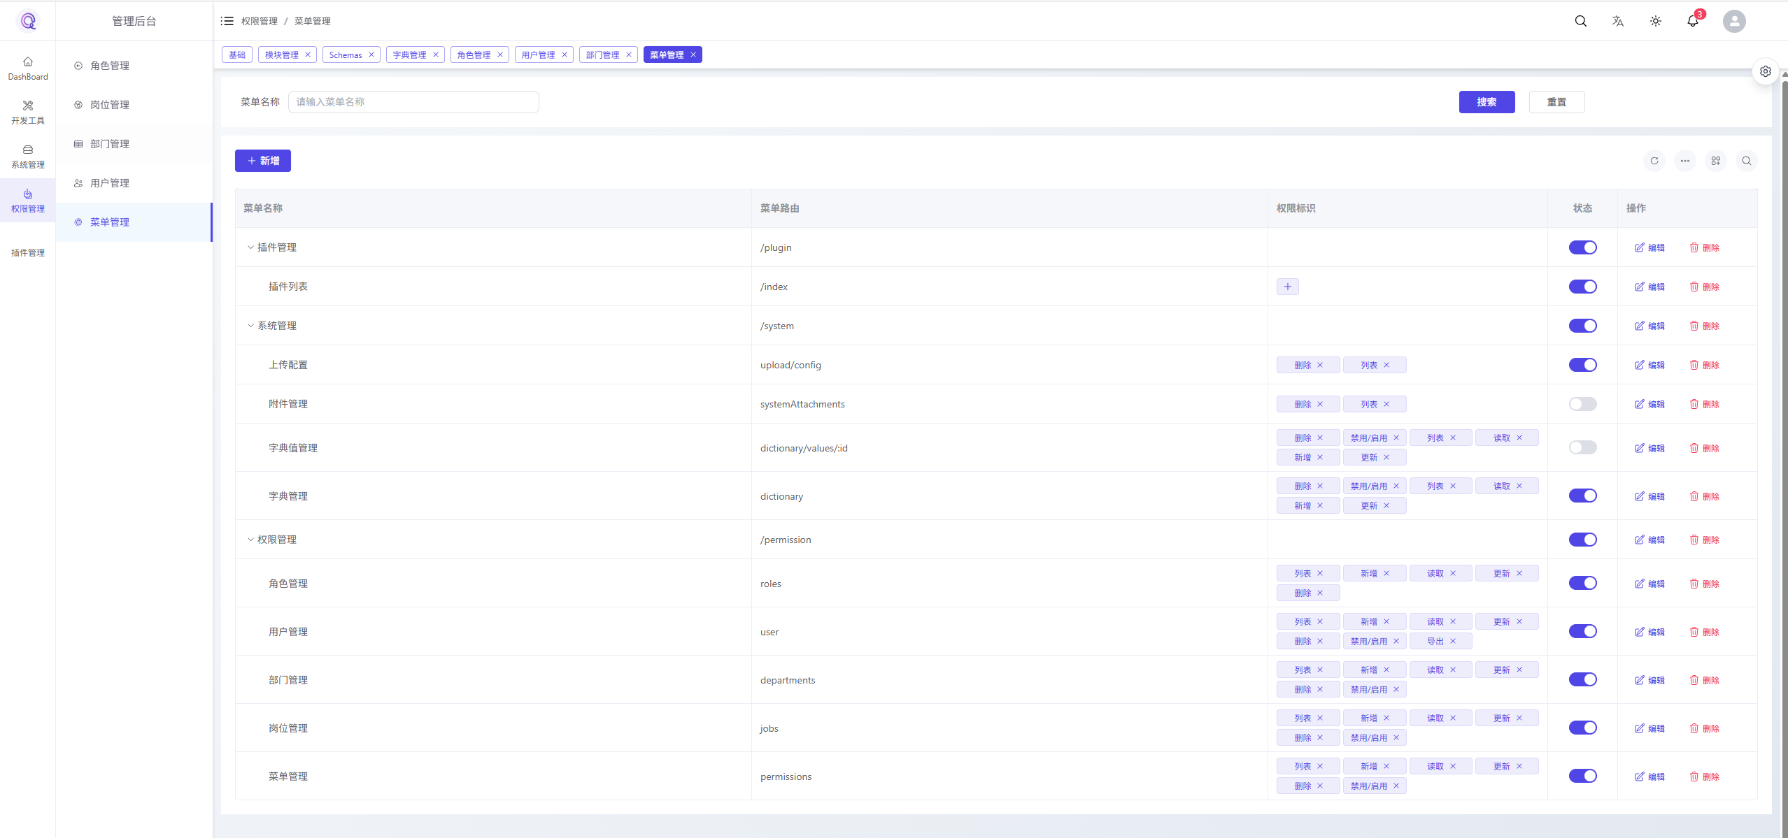
Task: Enable the 字典值管理 status toggle
Action: tap(1583, 448)
